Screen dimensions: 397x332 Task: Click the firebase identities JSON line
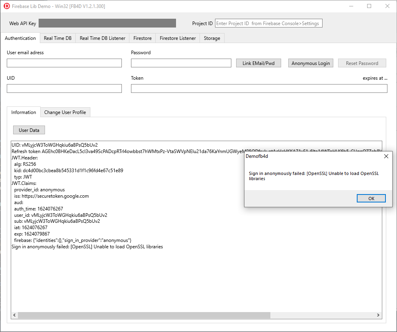(72, 240)
